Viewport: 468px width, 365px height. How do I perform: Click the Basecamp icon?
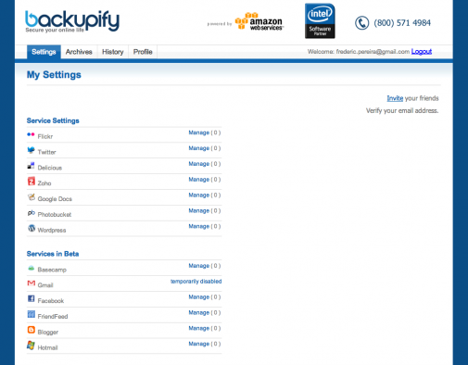click(x=32, y=268)
